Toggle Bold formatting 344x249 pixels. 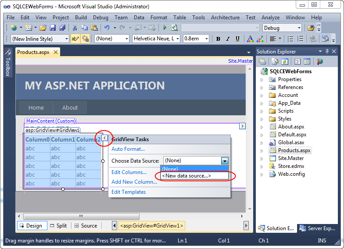218,39
